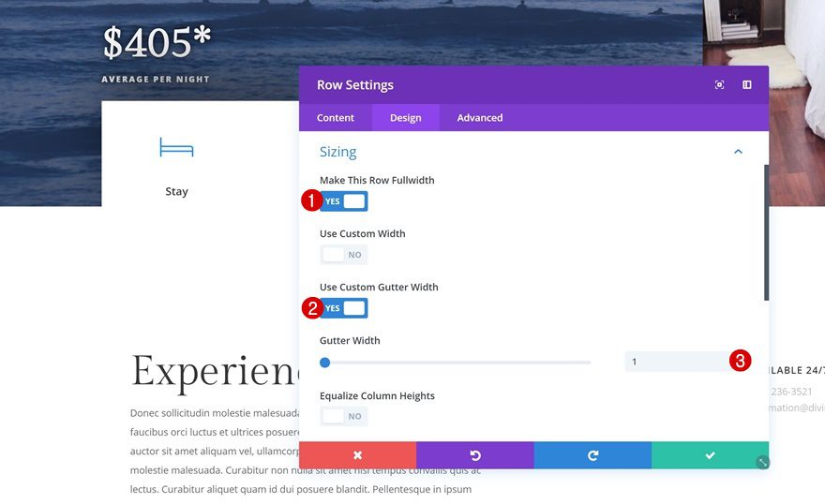825x504 pixels.
Task: Open the Advanced tab
Action: tap(480, 118)
